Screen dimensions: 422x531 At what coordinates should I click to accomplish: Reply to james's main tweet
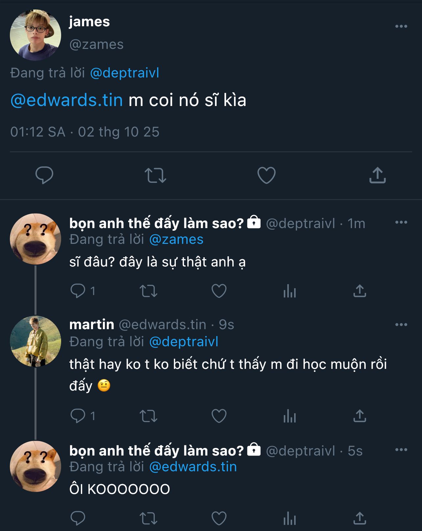pyautogui.click(x=44, y=175)
